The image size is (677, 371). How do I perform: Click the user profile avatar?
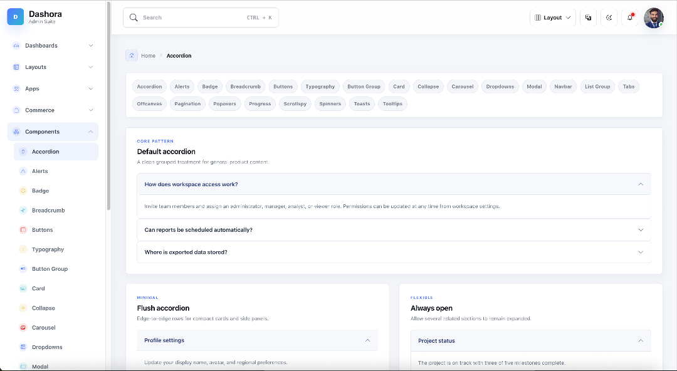click(x=654, y=18)
